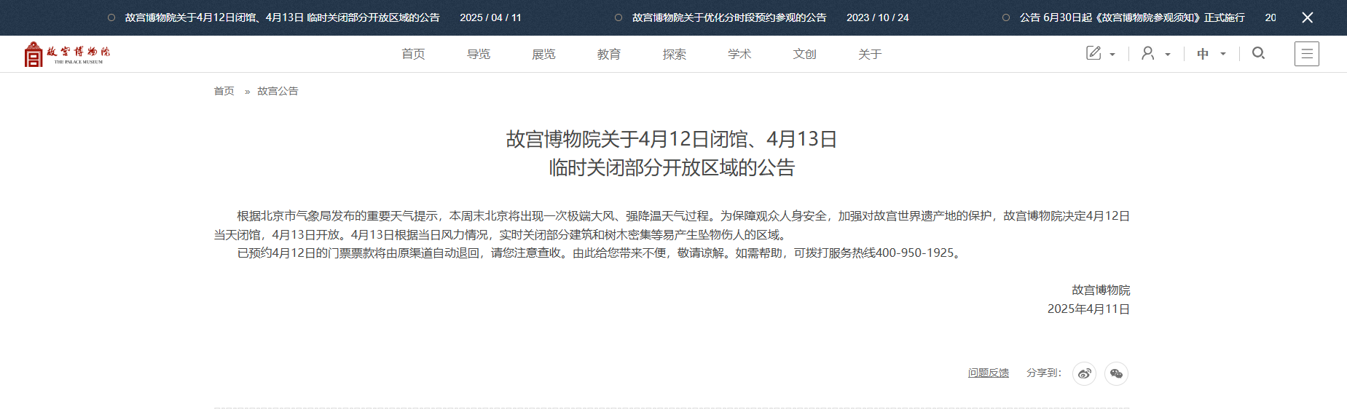Expand dropdown arrow beside pencil icon

tap(1112, 55)
